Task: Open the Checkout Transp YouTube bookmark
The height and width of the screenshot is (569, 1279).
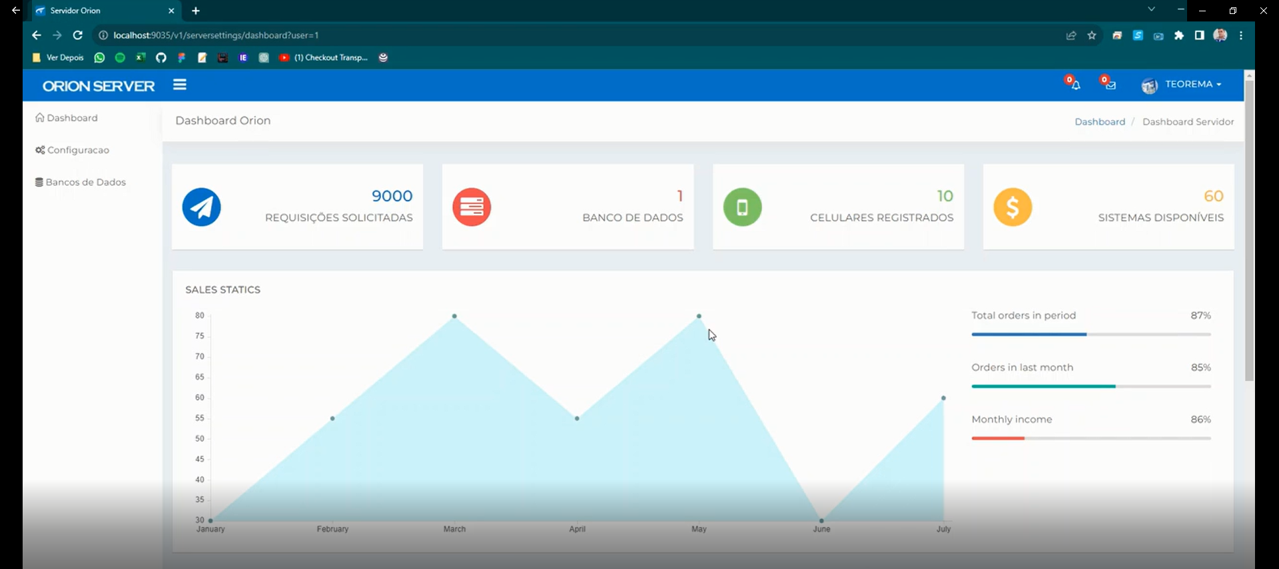Action: [323, 58]
